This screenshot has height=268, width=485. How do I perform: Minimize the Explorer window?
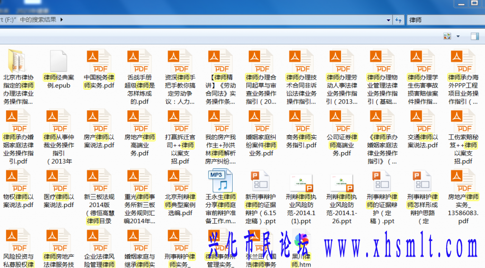[461, 3]
